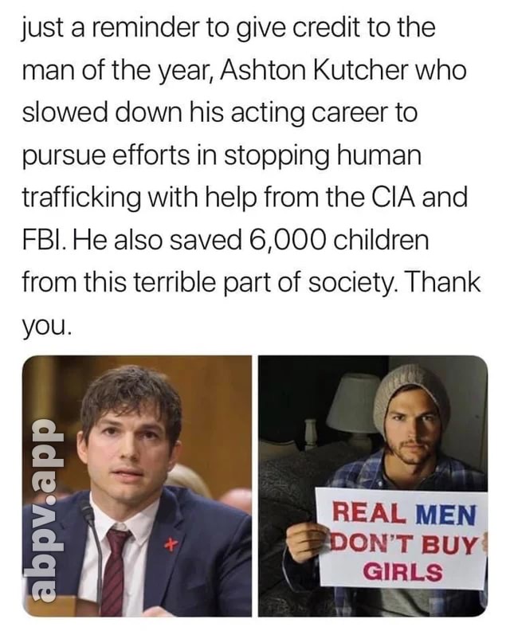Click the blue word "MEN" on the sign
Image resolution: width=510 pixels, height=631 pixels.
[x=445, y=515]
